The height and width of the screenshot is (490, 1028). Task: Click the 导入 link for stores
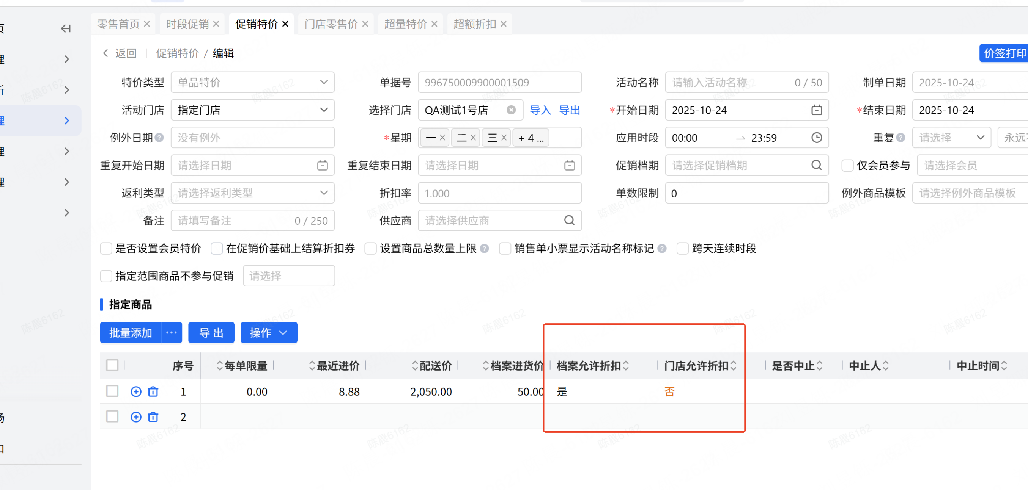pyautogui.click(x=540, y=110)
